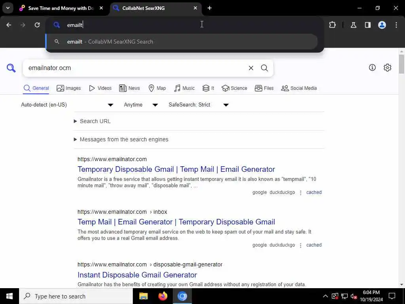405x304 pixels.
Task: Open the Windows notification center
Action: click(x=392, y=296)
